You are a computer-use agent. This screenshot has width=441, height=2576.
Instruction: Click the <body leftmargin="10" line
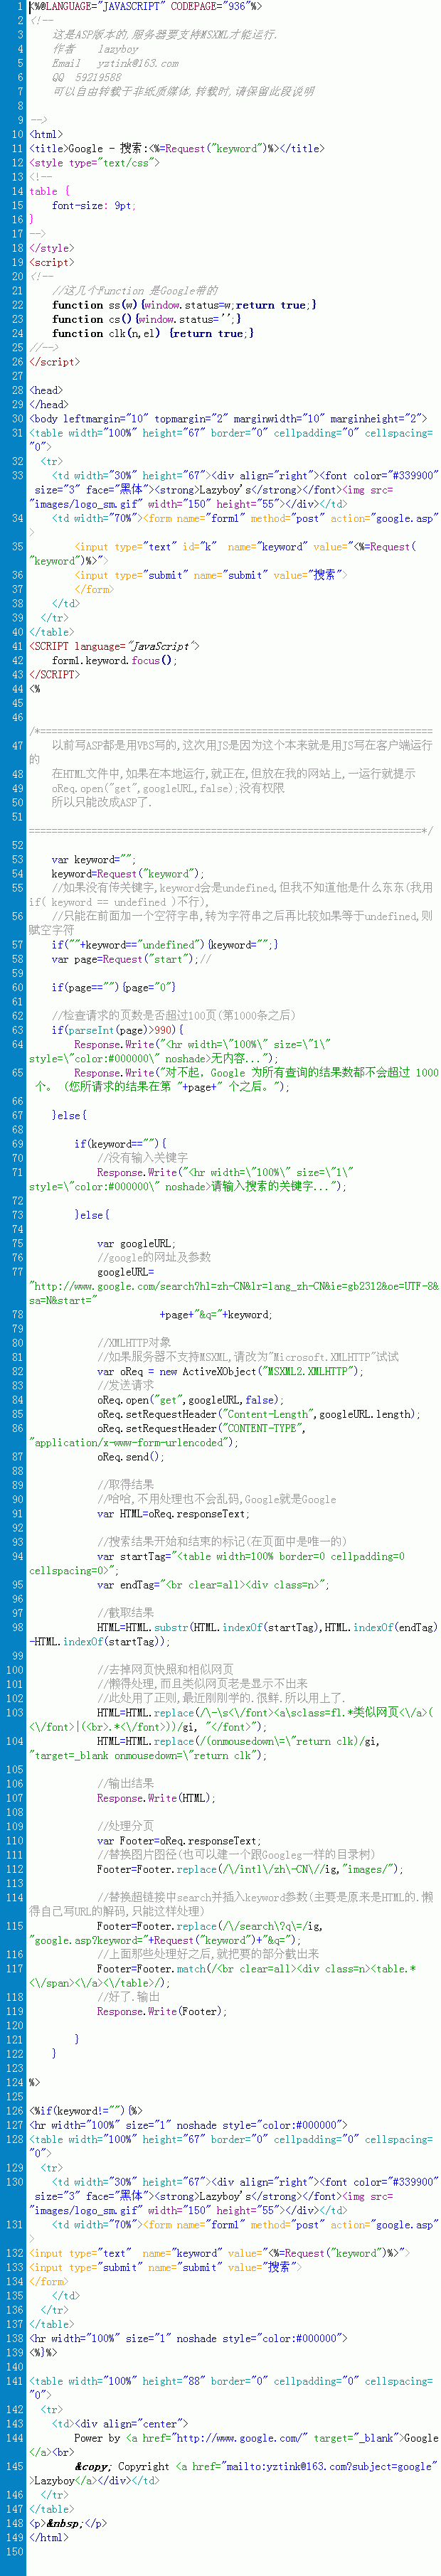pos(228,418)
